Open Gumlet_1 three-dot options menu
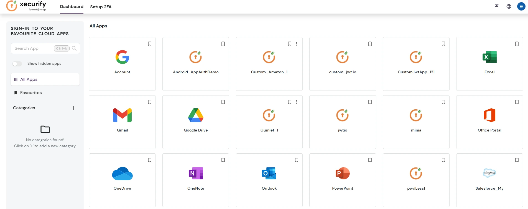The width and height of the screenshot is (528, 209). (x=297, y=102)
